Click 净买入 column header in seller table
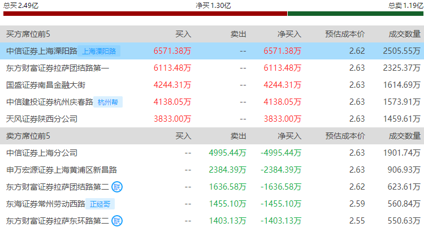 click(289, 136)
